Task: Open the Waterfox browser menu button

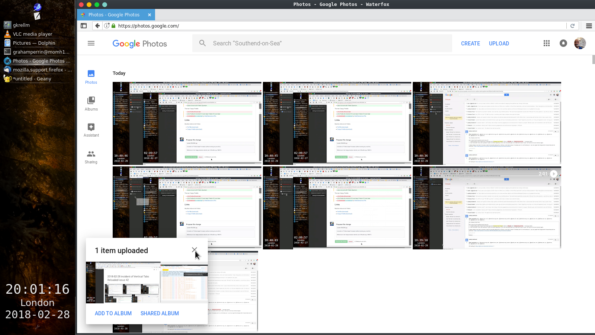Action: tap(589, 26)
